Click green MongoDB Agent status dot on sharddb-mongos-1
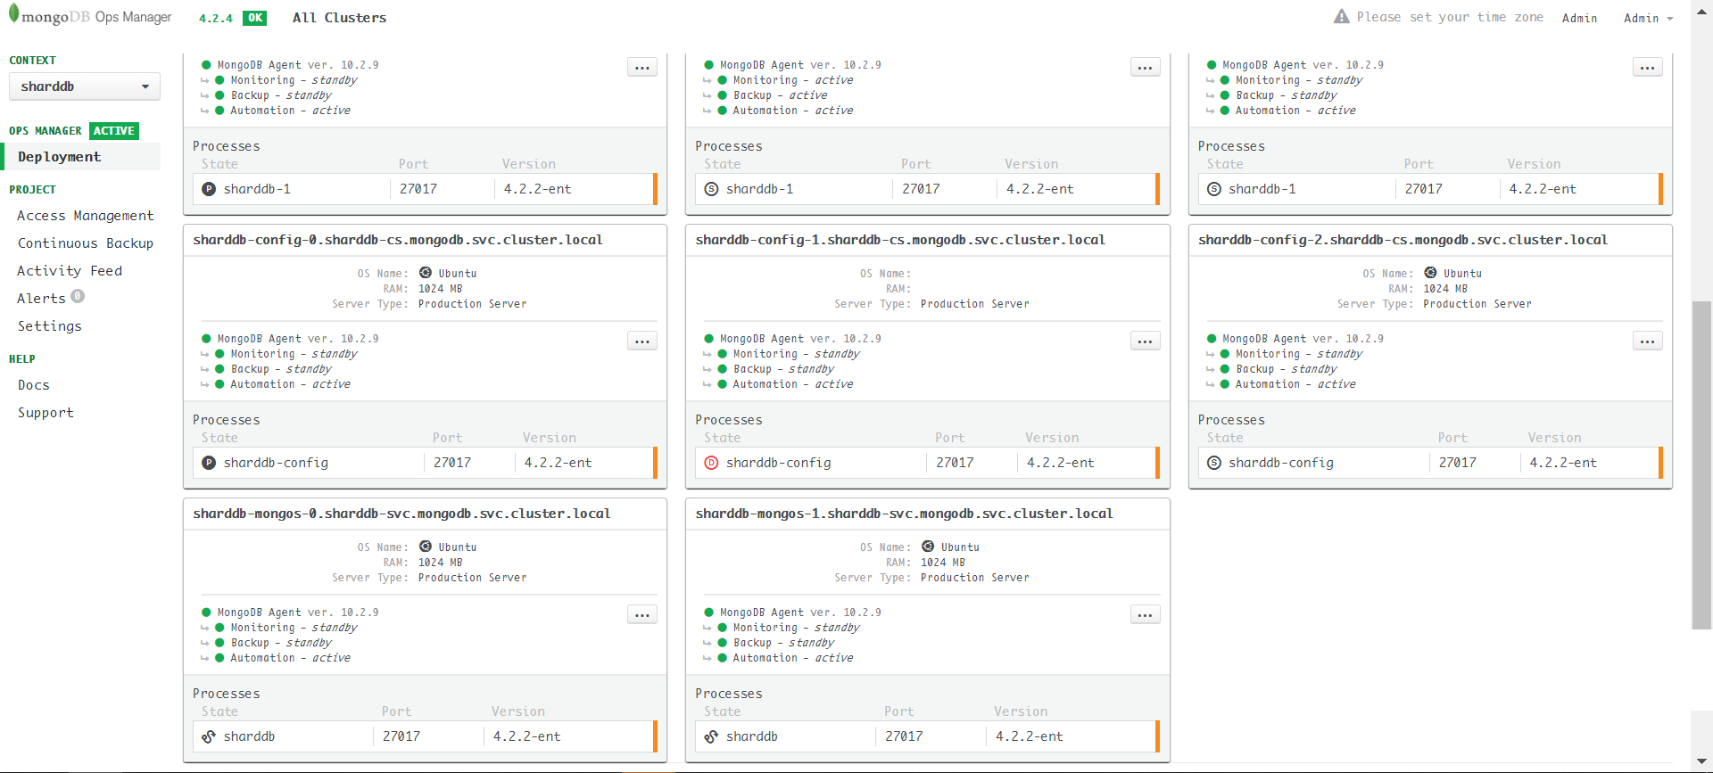Screen dimensions: 1713x773 tap(709, 613)
